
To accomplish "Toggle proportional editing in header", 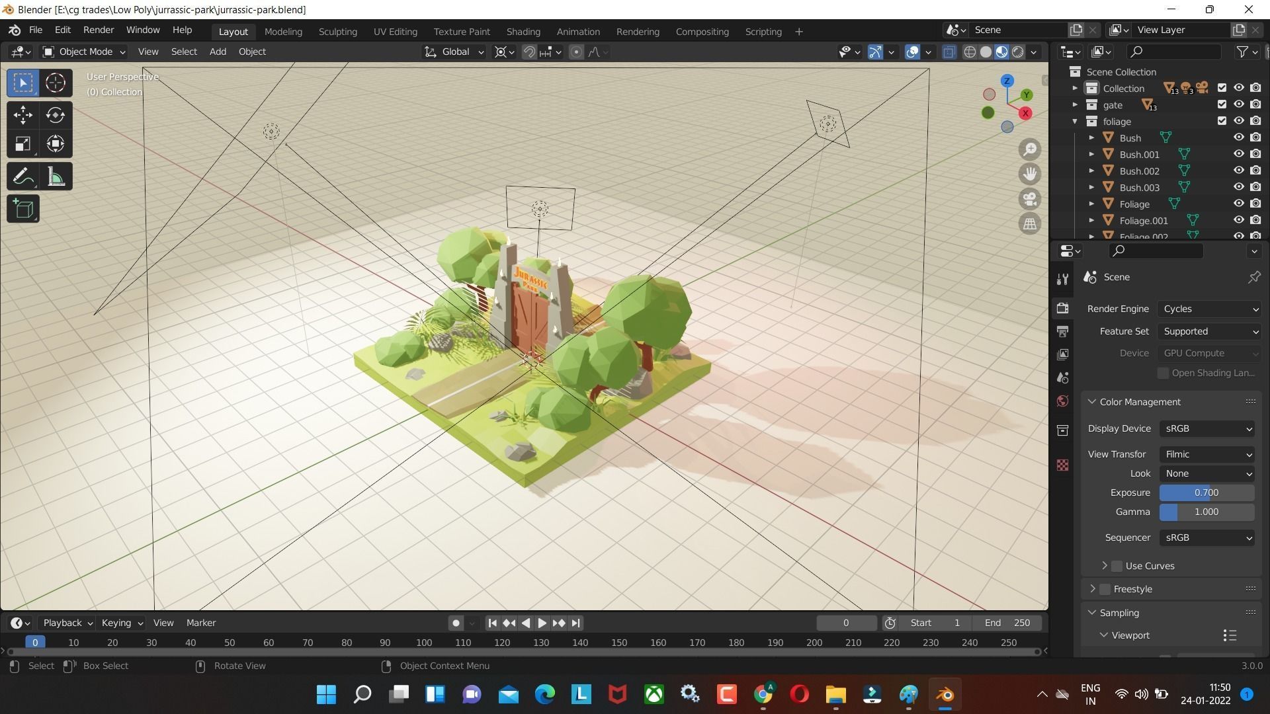I will pos(576,52).
